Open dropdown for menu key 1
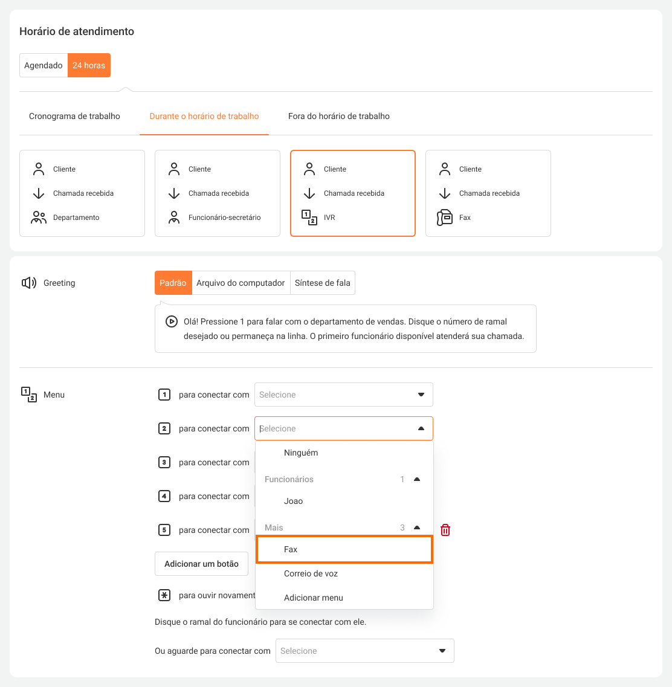Image resolution: width=672 pixels, height=687 pixels. 343,395
